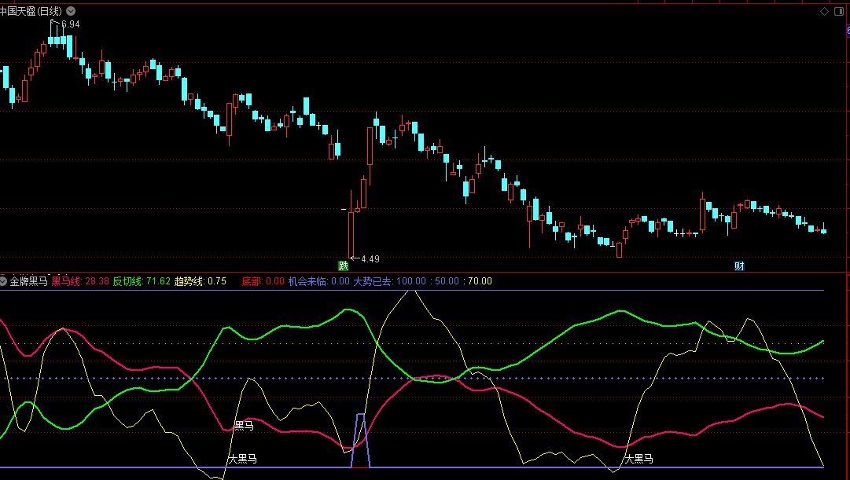This screenshot has width=850, height=480.
Task: Click the diamond icon at chart top-right
Action: click(x=825, y=11)
